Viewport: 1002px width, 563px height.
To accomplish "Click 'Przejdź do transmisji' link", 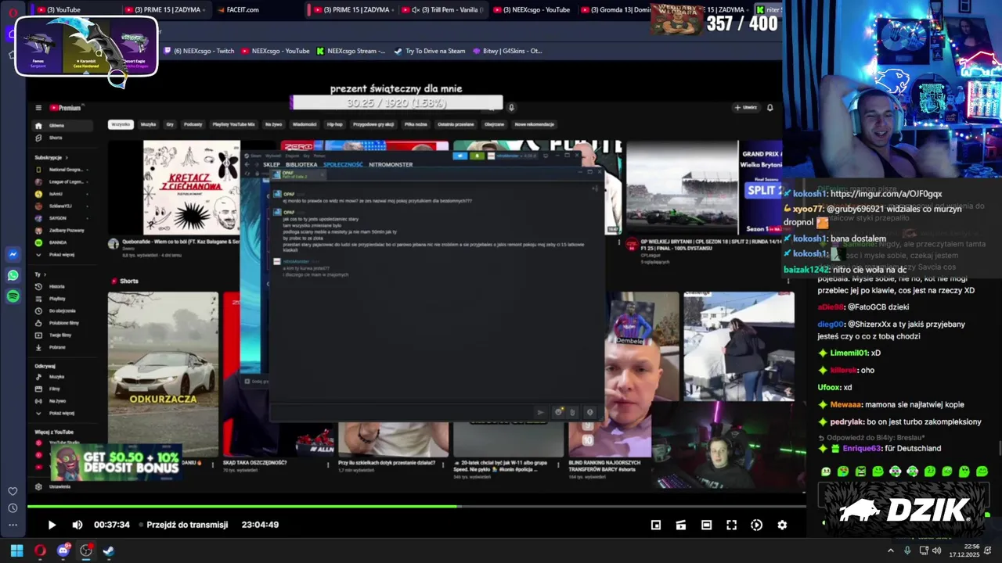I will point(187,525).
